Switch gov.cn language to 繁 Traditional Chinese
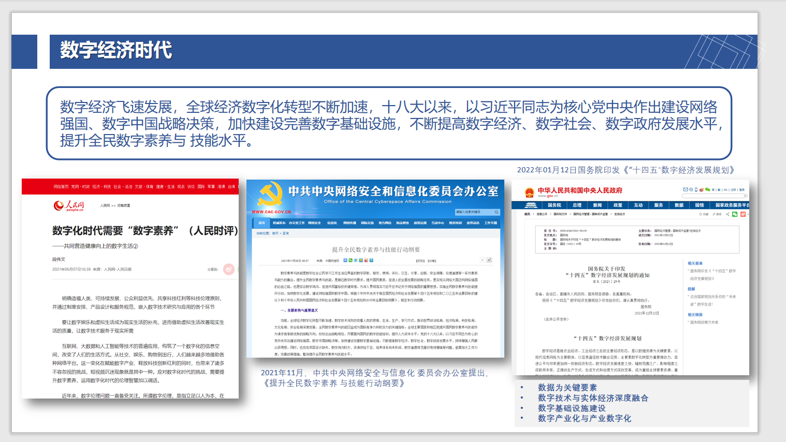Viewport: 786px width, 442px height. coord(719,189)
